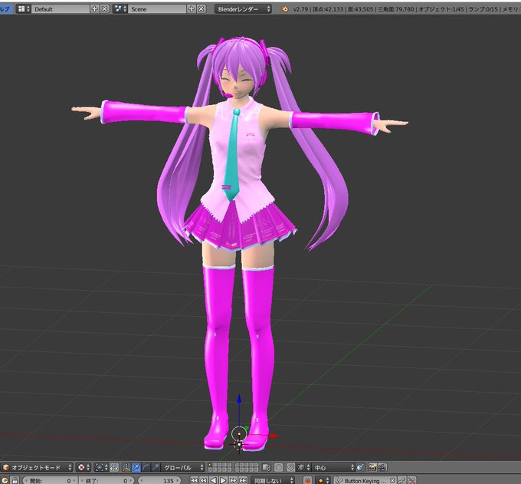Viewport: 521px width, 484px height.
Task: Jump to next keyframe
Action: pos(233,481)
